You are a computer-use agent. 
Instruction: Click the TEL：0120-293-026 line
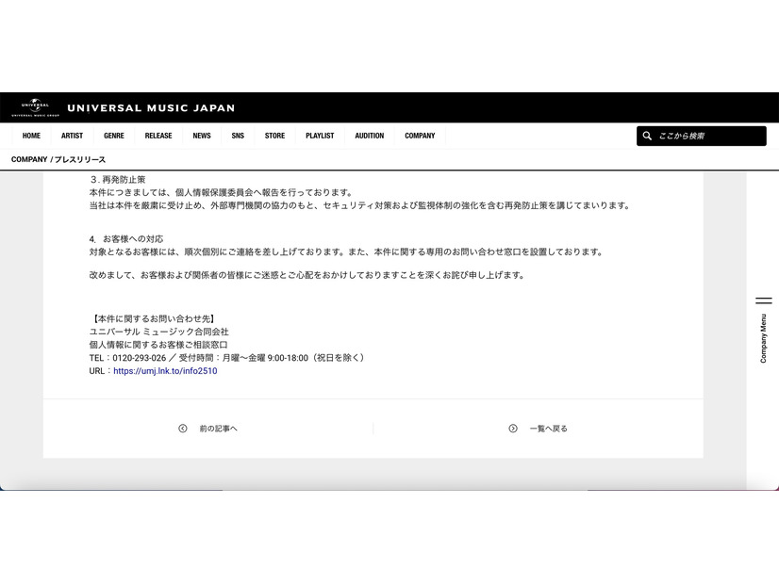point(227,358)
